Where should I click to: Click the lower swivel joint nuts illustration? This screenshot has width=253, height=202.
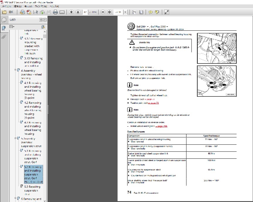[x=217, y=81]
